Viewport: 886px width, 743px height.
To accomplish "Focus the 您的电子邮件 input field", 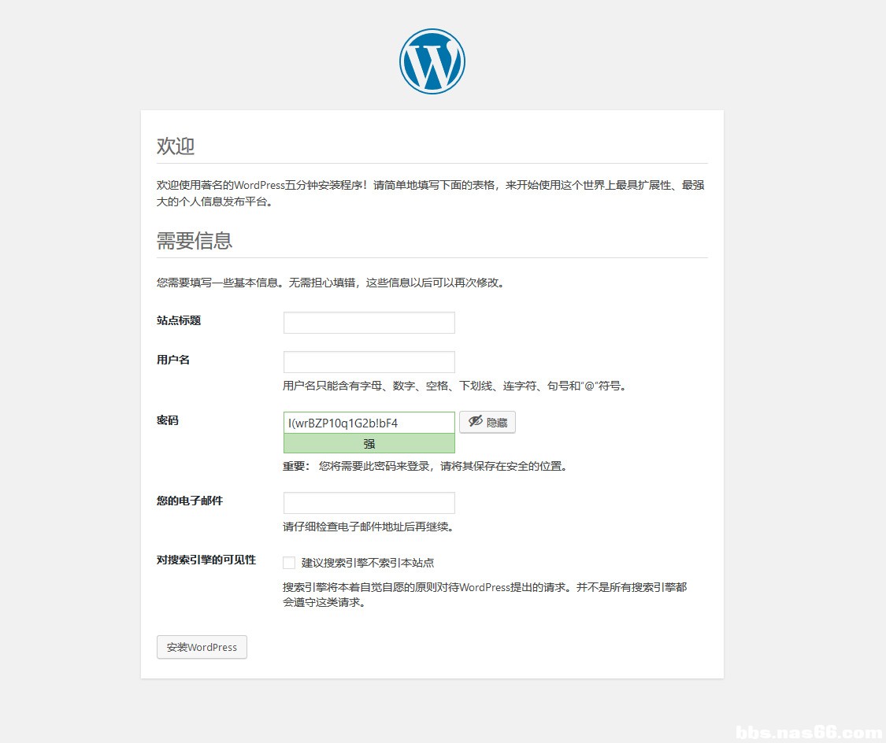I will point(369,503).
